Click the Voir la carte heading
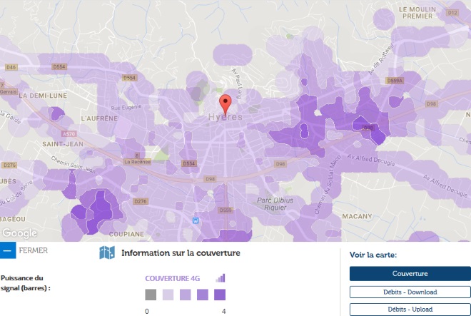This screenshot has width=471, height=316. click(x=373, y=255)
